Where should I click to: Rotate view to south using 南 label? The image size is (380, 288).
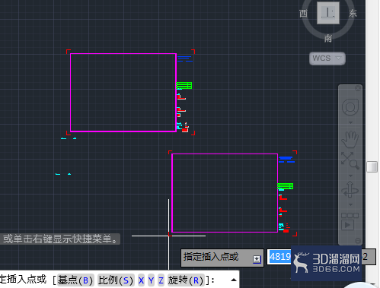tap(328, 39)
